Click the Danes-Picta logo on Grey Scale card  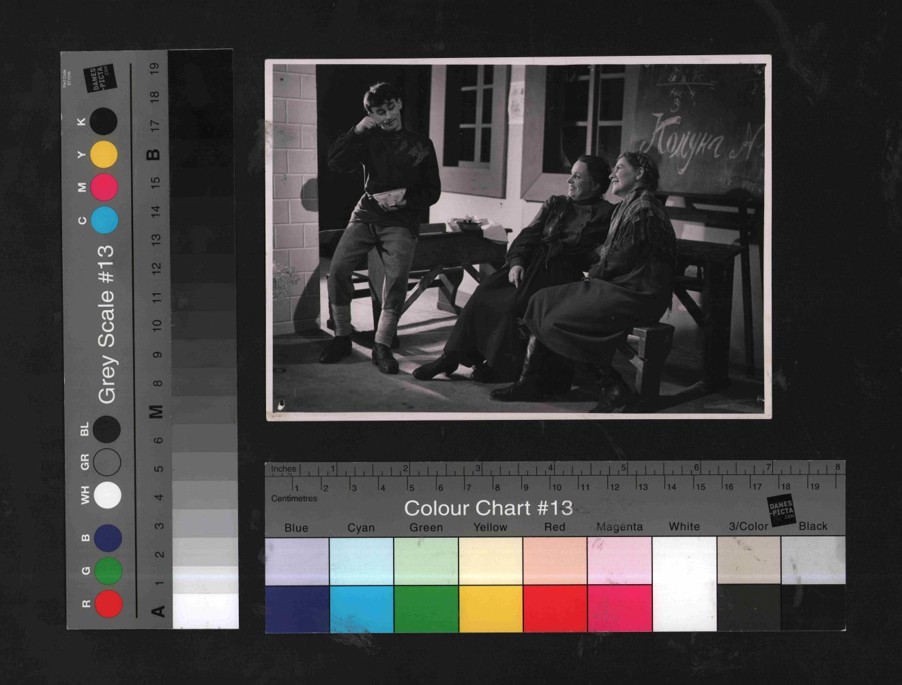[100, 78]
